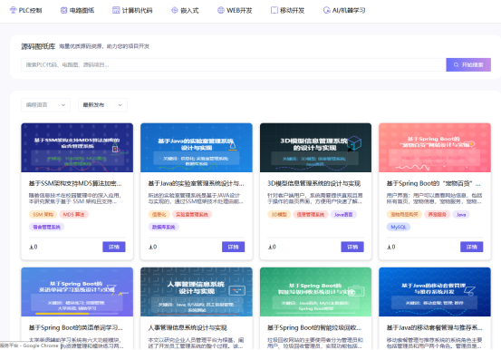
Task: Click the title 人事管理信息系统设计与实现
Action: coord(188,327)
